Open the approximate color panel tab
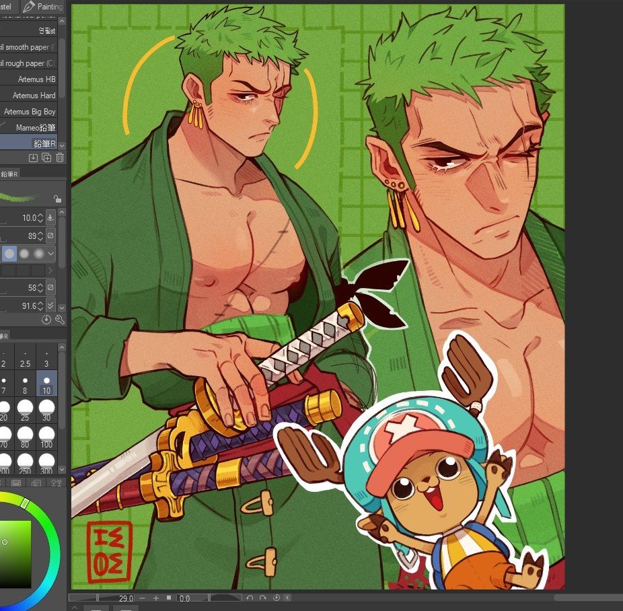Screen dimensions: 623x611 57,483
